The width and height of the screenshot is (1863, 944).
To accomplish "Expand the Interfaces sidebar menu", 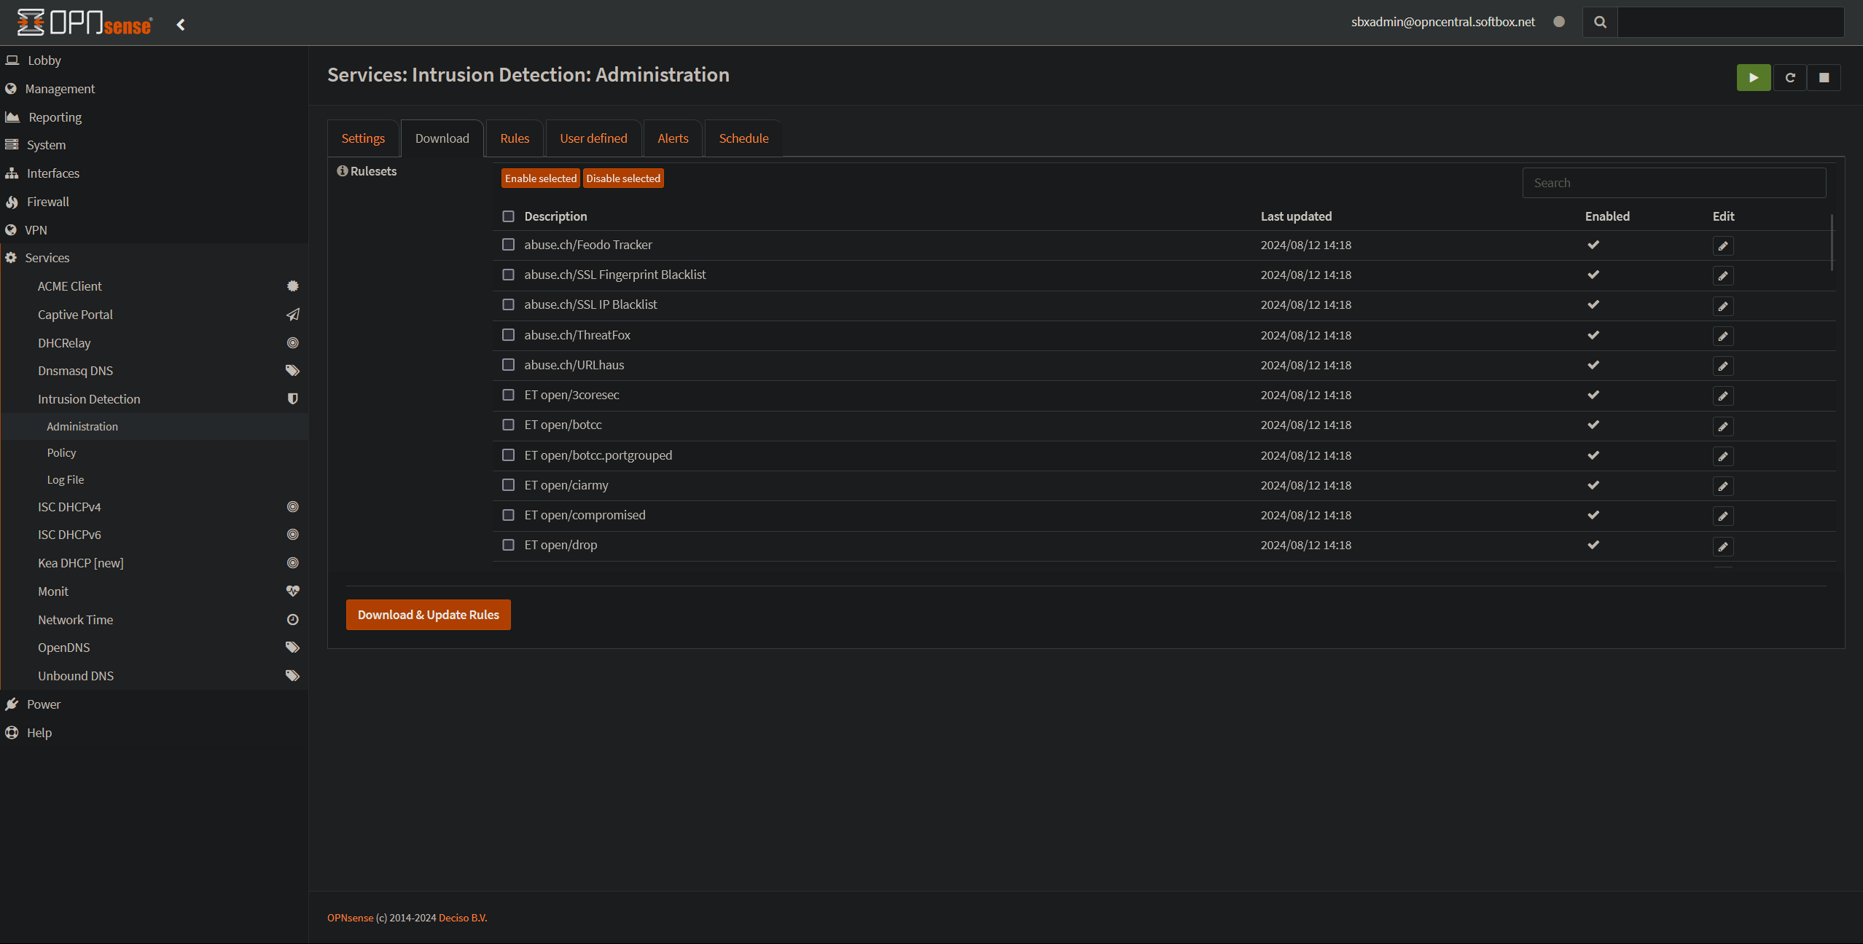I will 52,173.
